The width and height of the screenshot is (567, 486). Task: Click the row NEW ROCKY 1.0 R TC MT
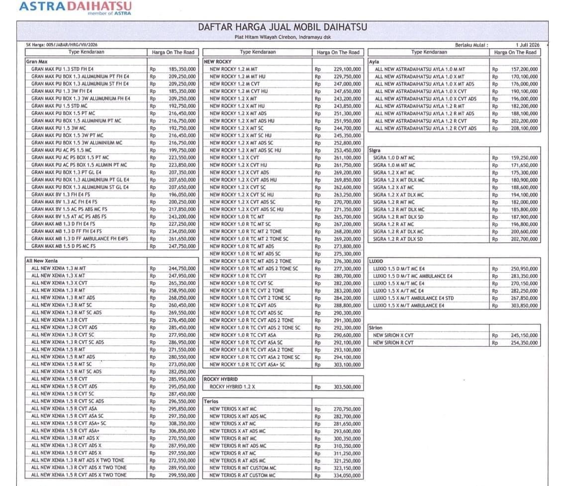pos(283,216)
